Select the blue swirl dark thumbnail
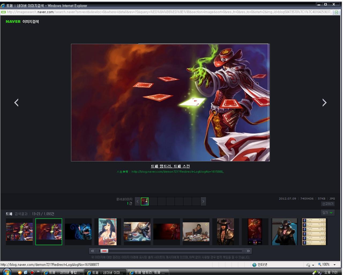 [78, 232]
